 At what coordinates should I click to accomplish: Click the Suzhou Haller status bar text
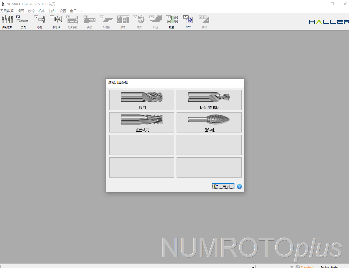329,267
